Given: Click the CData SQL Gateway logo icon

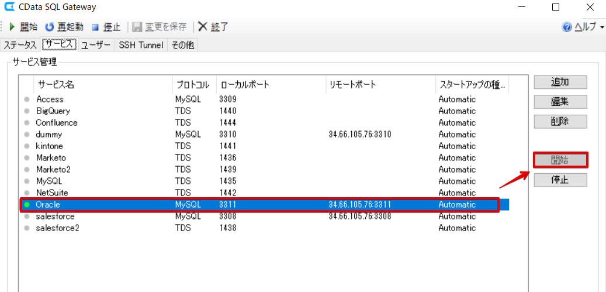Looking at the screenshot, I should 9,6.
